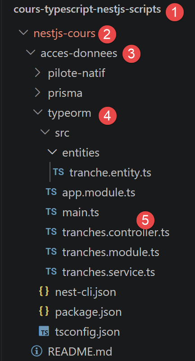Viewport: 195px width, 361px height.
Task: Click the TS icon of tranches.service.ts
Action: tap(51, 271)
